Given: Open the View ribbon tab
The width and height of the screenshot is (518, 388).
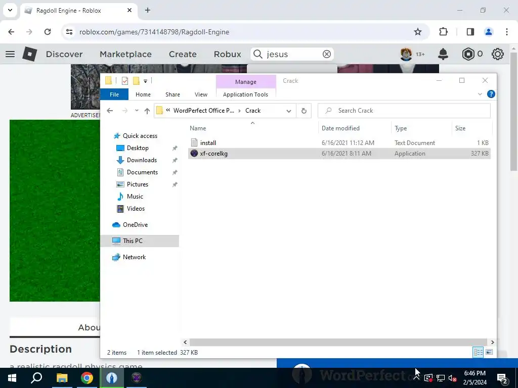Looking at the screenshot, I should [x=201, y=94].
